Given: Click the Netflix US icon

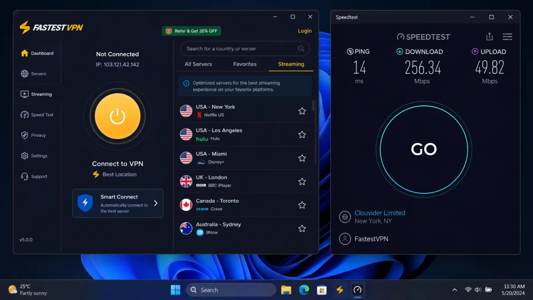Looking at the screenshot, I should [x=199, y=115].
